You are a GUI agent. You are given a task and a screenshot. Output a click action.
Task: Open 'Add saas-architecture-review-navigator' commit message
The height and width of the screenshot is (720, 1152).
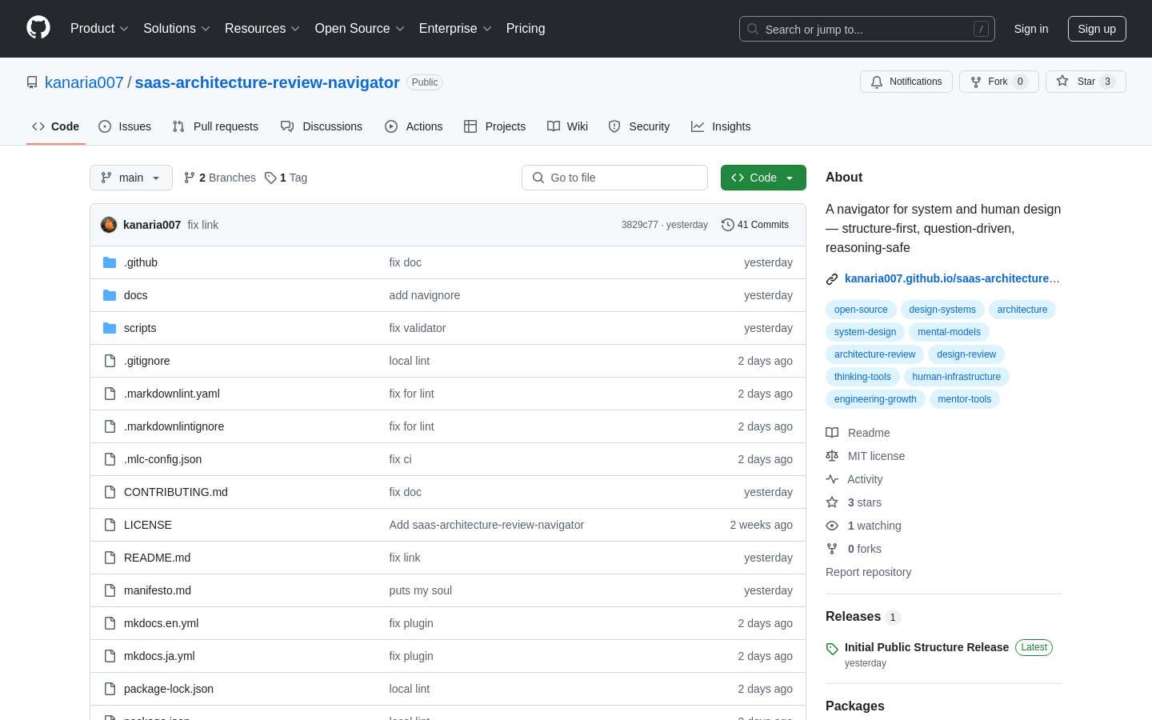pos(486,525)
